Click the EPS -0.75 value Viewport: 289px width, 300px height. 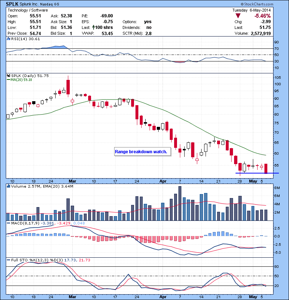pos(108,22)
